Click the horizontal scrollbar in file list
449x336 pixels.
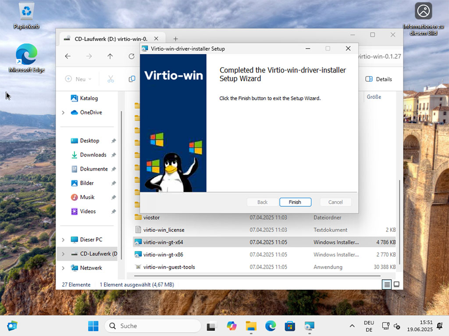[257, 276]
